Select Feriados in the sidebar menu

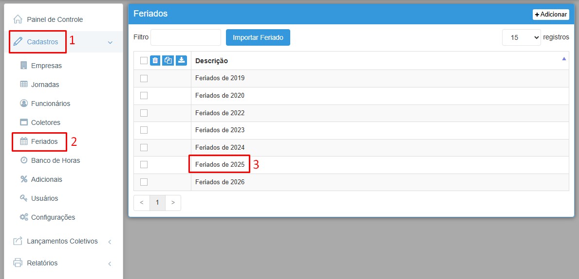pyautogui.click(x=44, y=141)
